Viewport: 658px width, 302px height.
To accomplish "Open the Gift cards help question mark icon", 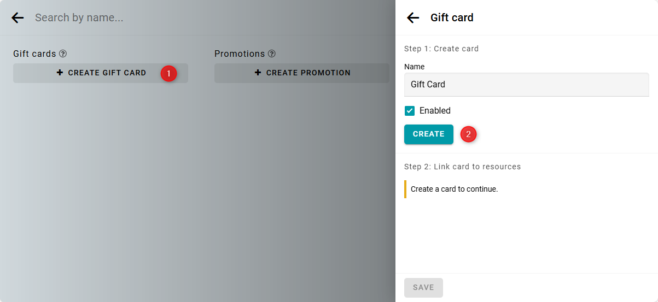I will (x=63, y=54).
